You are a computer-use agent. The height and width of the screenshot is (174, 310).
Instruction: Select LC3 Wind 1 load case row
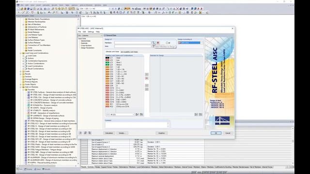(x=124, y=62)
